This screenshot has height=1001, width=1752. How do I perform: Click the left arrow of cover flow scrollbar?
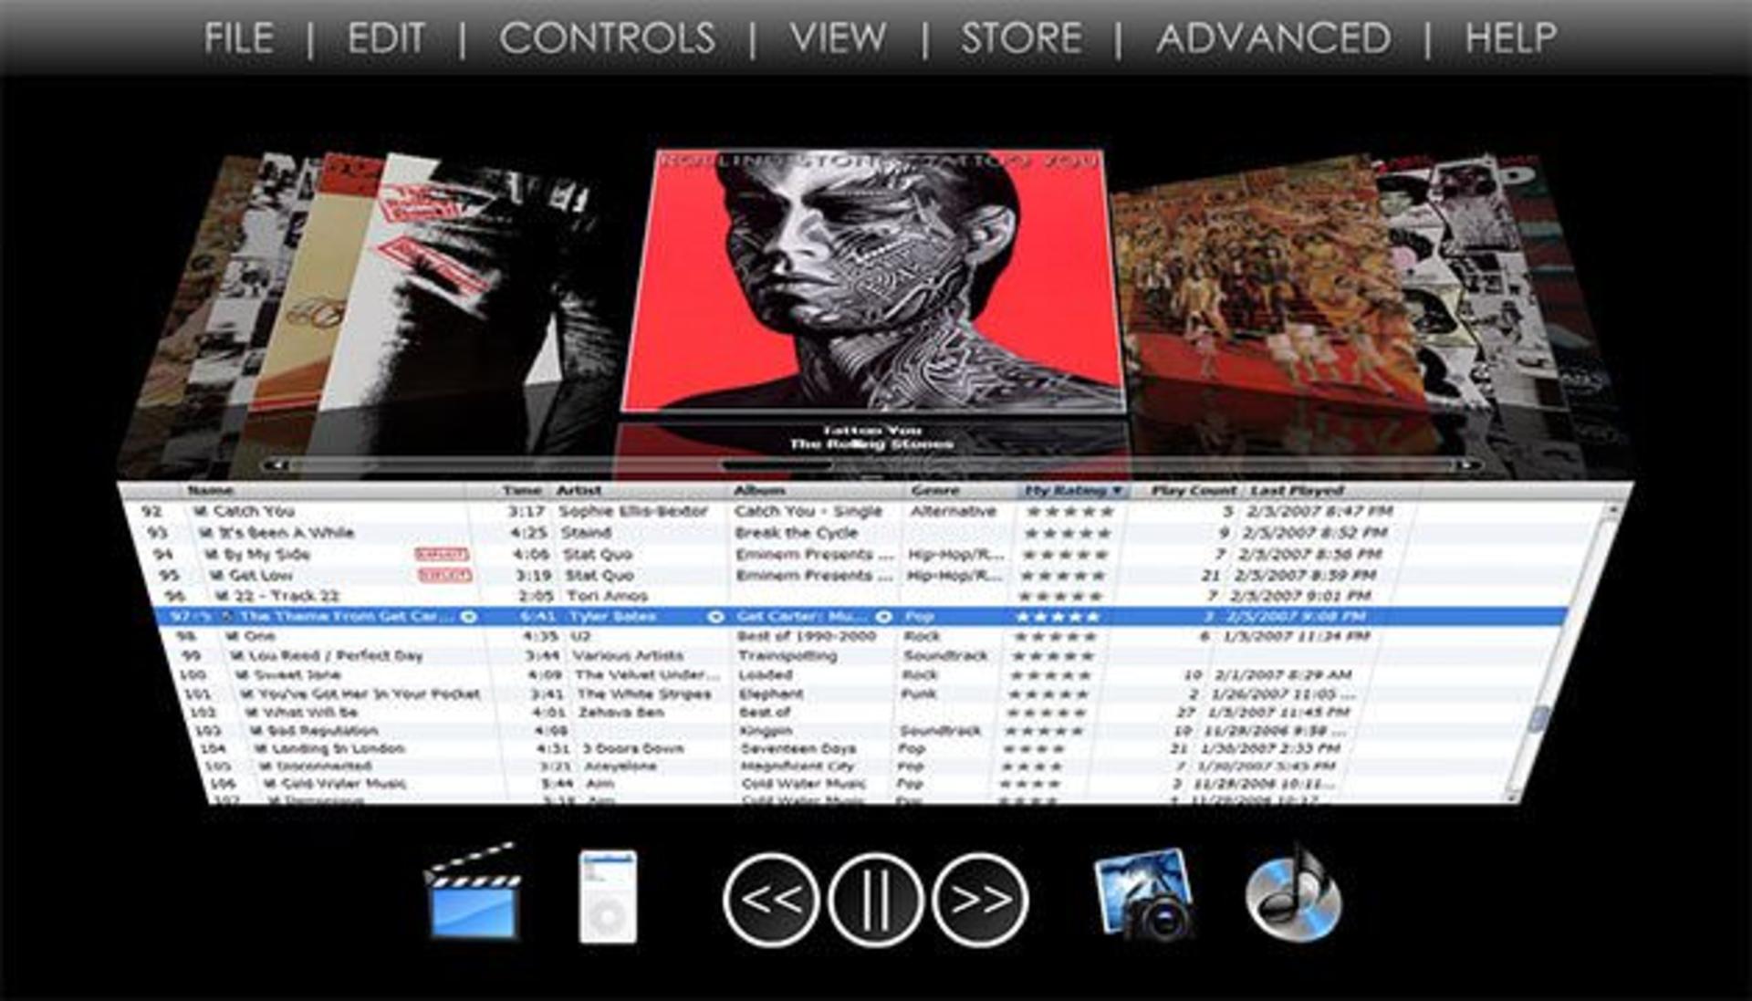pos(277,465)
